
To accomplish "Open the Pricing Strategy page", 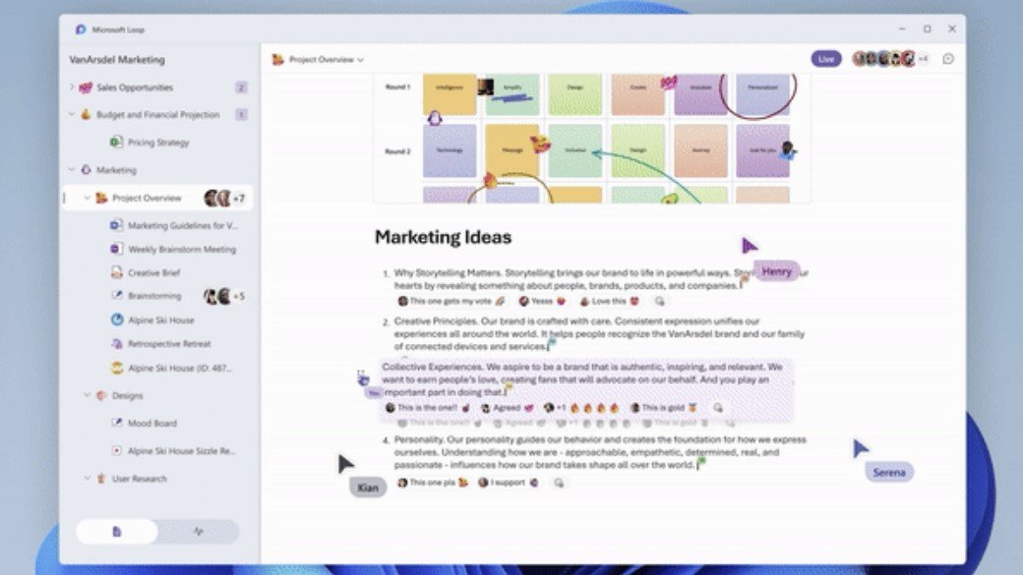I will pos(158,143).
